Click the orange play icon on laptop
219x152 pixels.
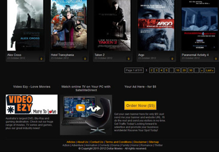80,108
